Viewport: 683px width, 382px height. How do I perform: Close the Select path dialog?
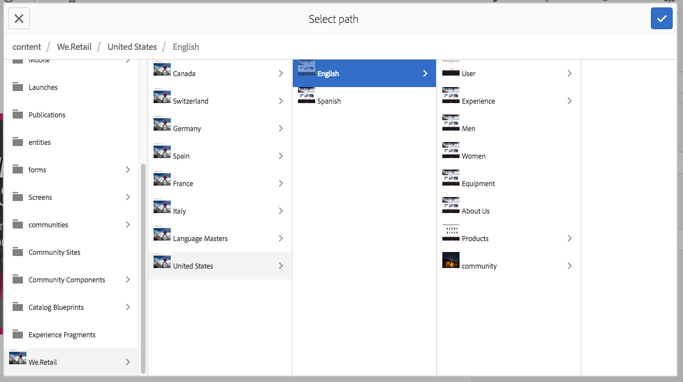coord(19,19)
